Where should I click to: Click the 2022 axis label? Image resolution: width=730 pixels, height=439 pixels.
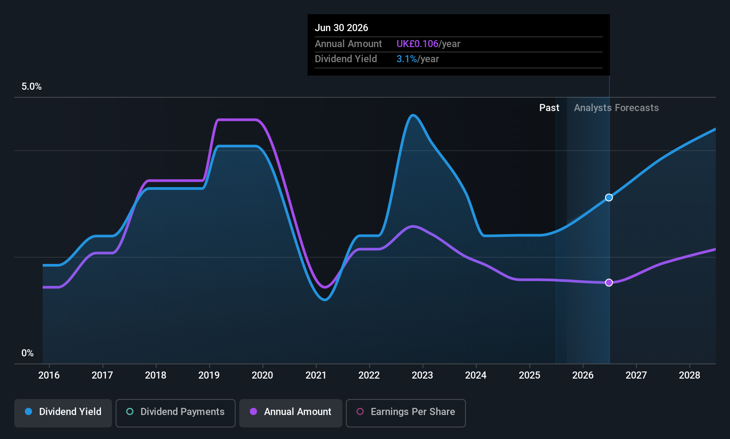click(x=369, y=375)
